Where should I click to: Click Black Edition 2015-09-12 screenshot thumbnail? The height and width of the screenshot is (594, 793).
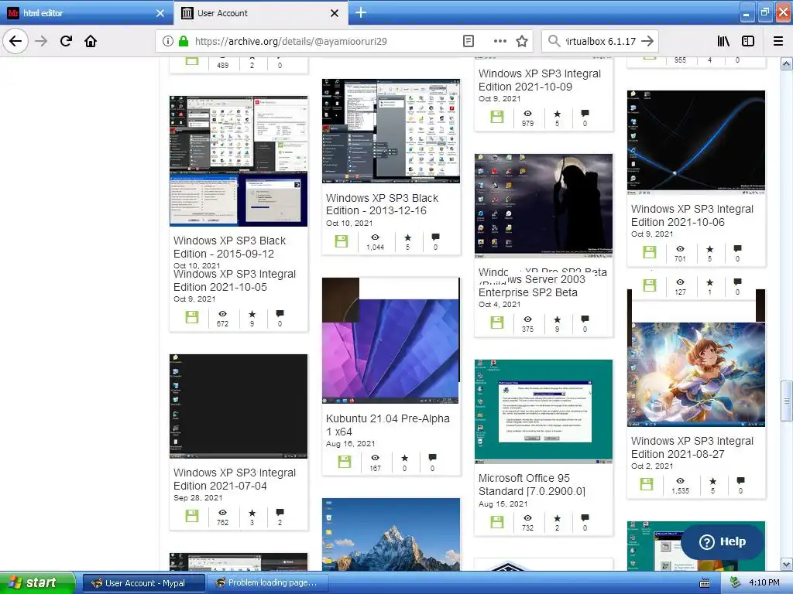[239, 161]
